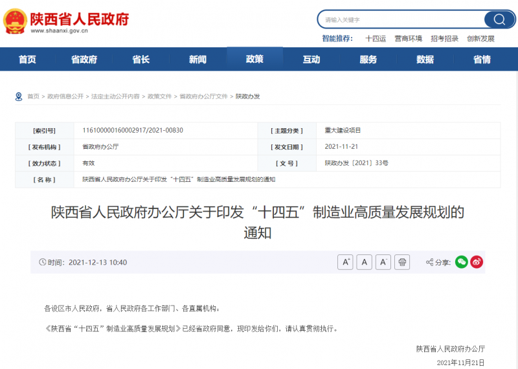
Task: Click the 发文日期 label cell
Action: (287, 147)
